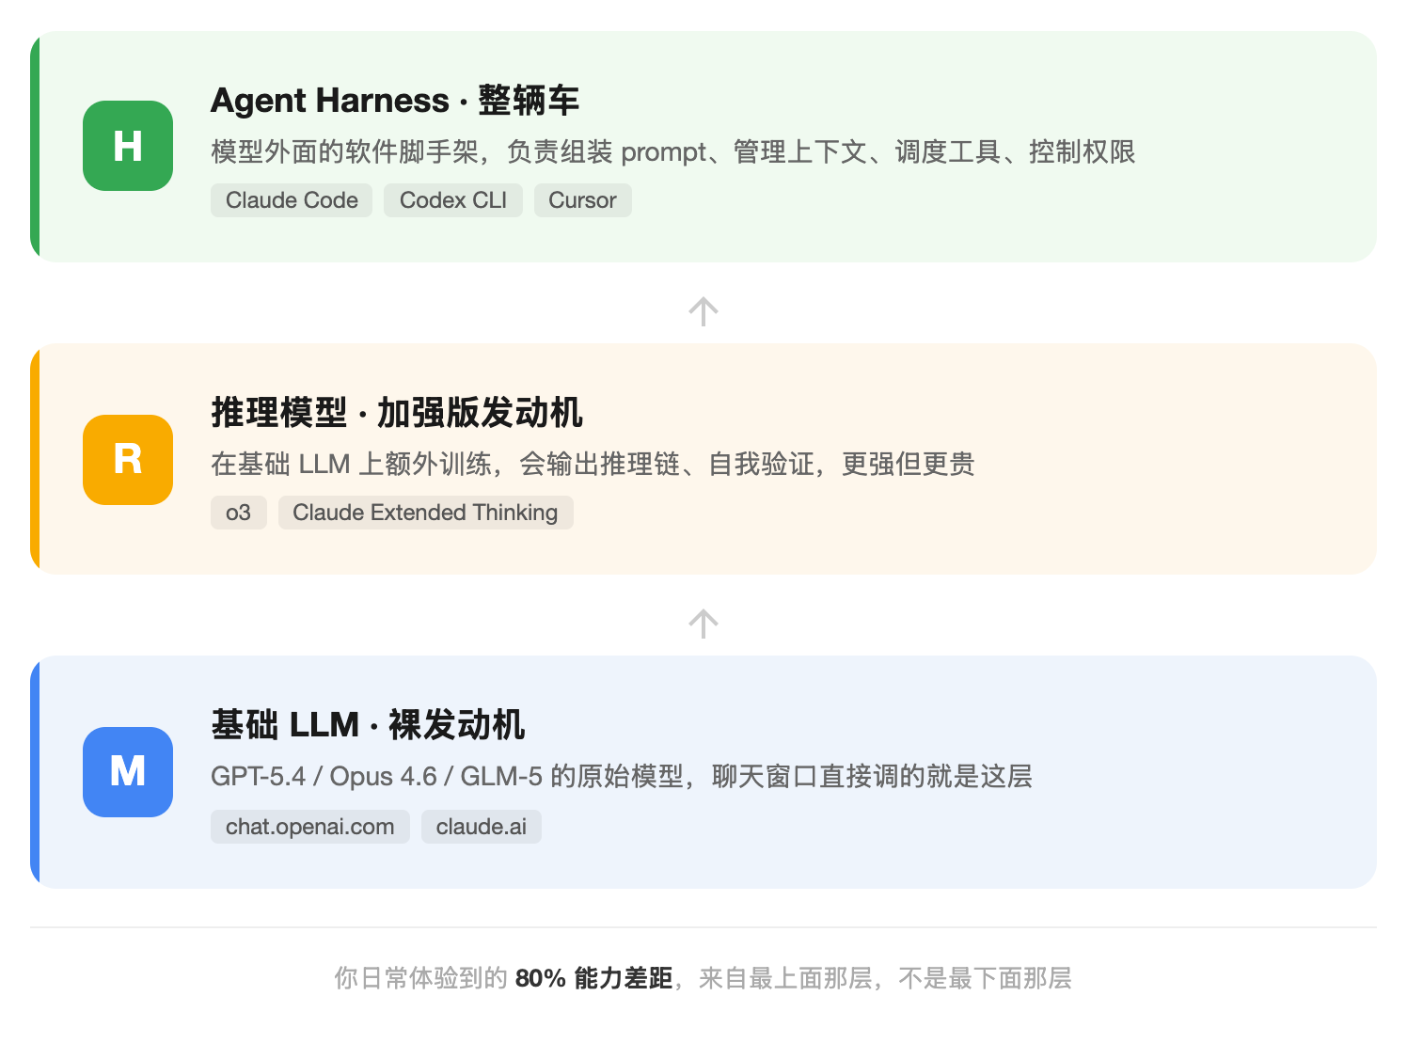The image size is (1407, 1059).
Task: Select the Codex CLI tag
Action: [x=453, y=200]
